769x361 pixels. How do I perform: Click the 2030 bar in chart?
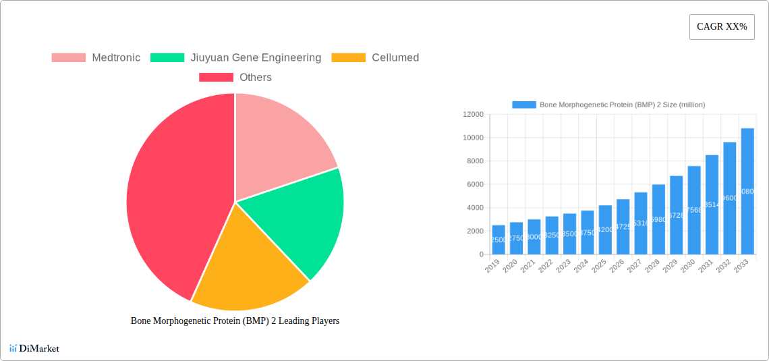click(694, 210)
